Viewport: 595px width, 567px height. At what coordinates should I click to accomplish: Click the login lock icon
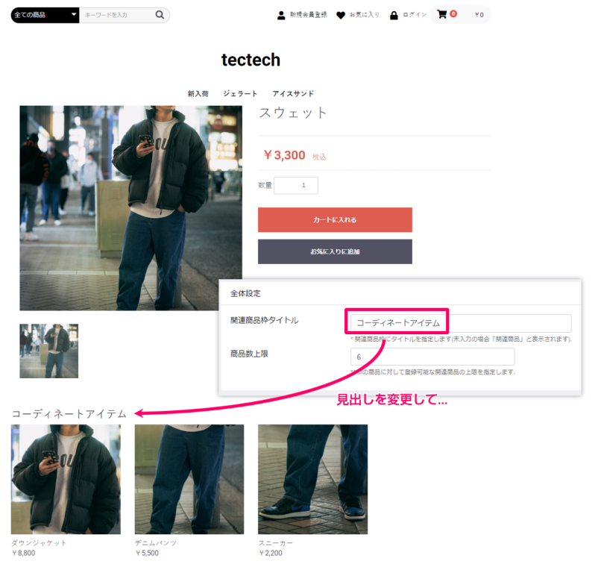(394, 15)
